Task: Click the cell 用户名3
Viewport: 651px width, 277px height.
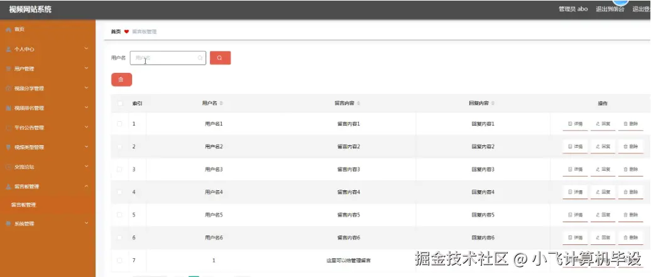Action: click(214, 170)
